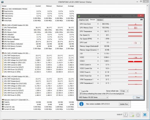Viewport: 150px width, 120px height.
Task: Click the icon beside GPU Clock row
Action: tap(3, 30)
